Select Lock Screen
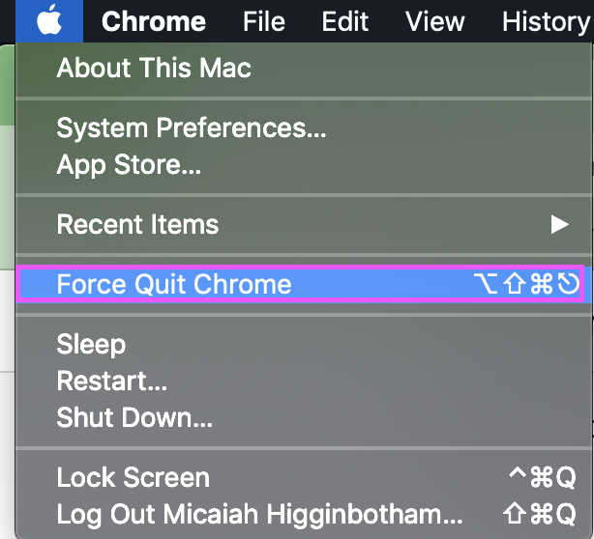This screenshot has height=539, width=594. coord(134,477)
